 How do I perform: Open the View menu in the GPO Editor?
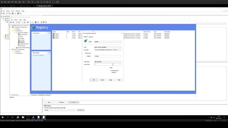pyautogui.click(x=21, y=20)
